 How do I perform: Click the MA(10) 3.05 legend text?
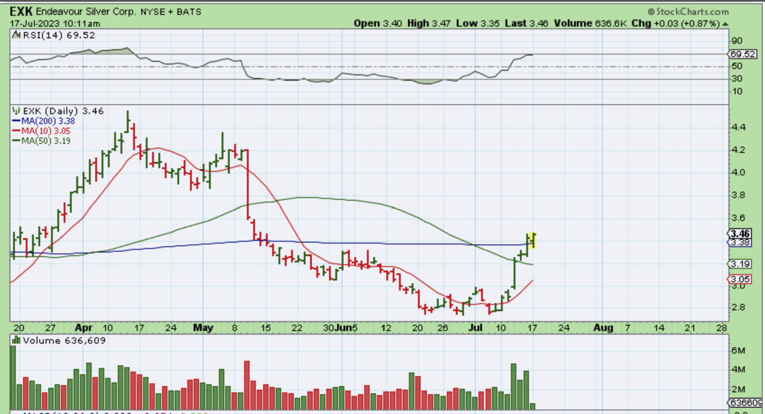coord(46,131)
